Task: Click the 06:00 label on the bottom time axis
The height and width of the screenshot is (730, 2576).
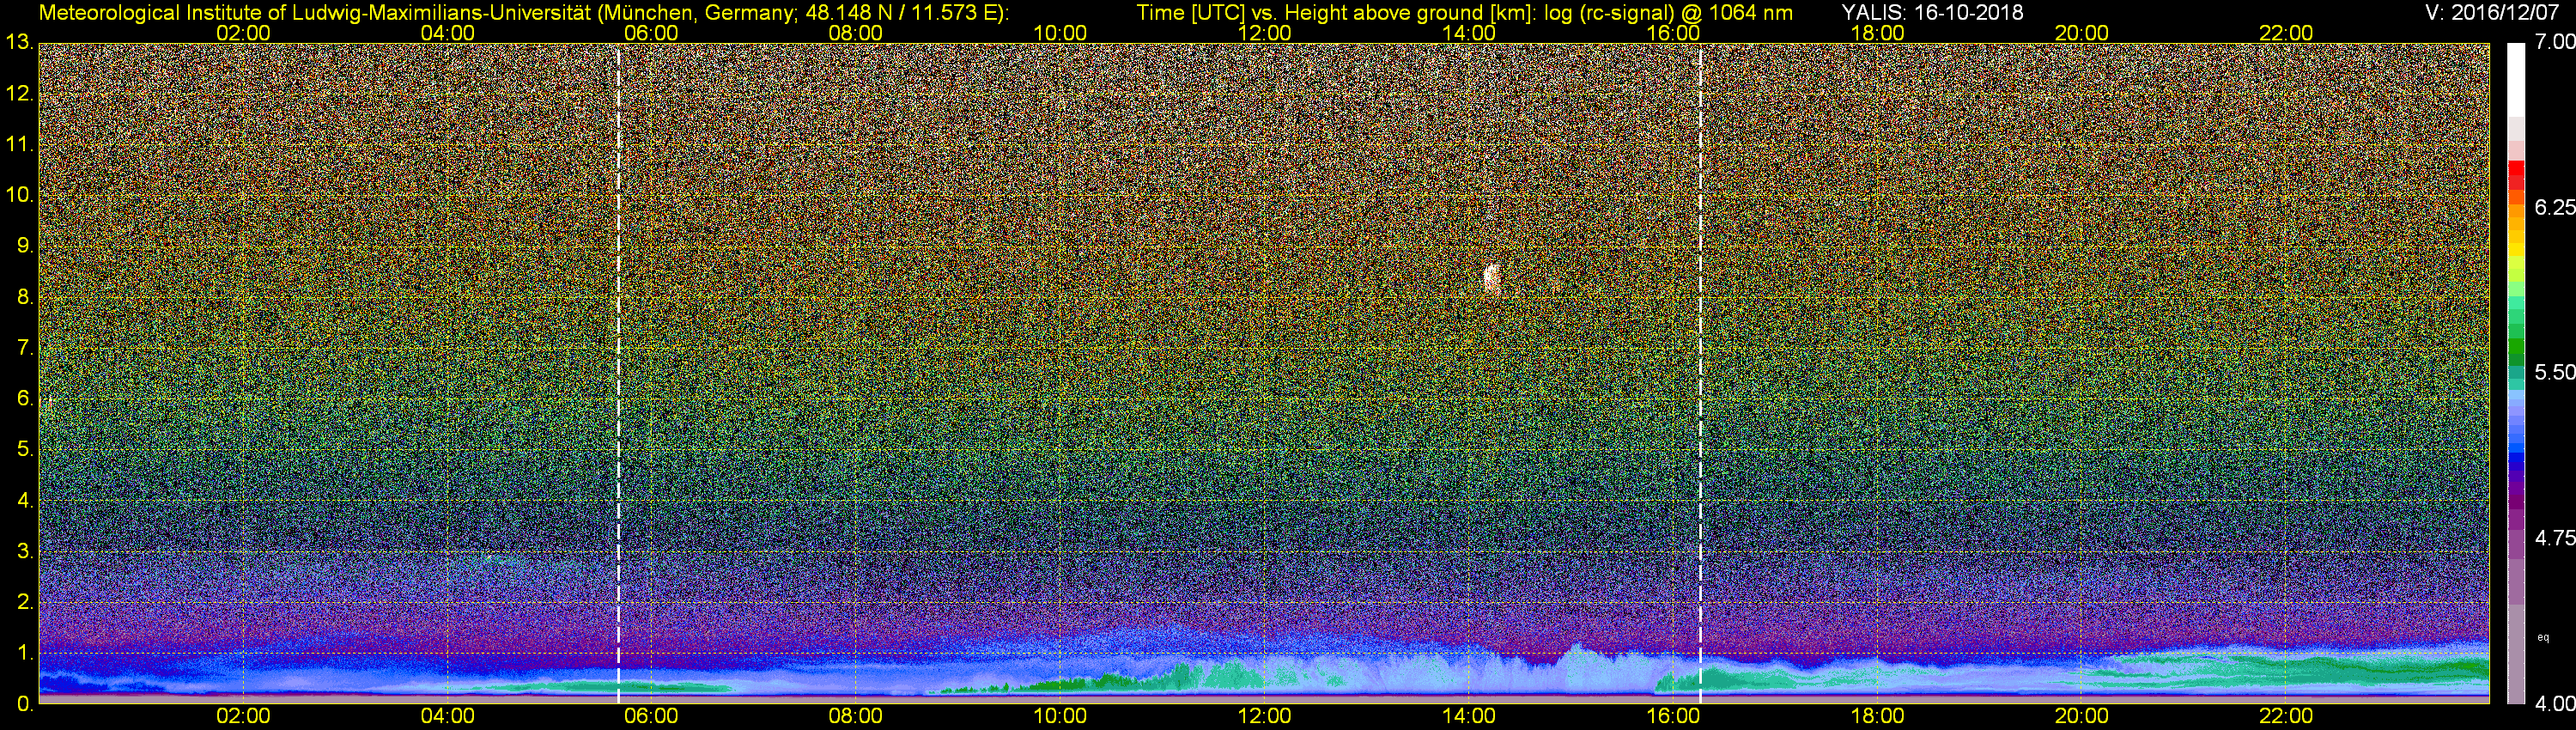Action: click(x=651, y=717)
